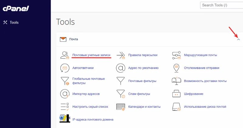Open the Правила пересылки arrow icon
This screenshot has width=243, height=128.
click(x=121, y=55)
